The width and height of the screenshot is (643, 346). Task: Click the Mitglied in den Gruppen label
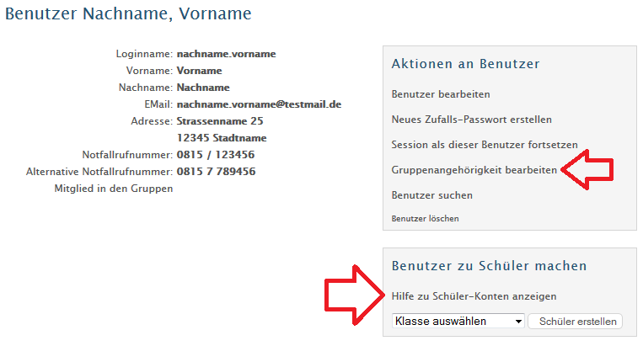coord(113,189)
